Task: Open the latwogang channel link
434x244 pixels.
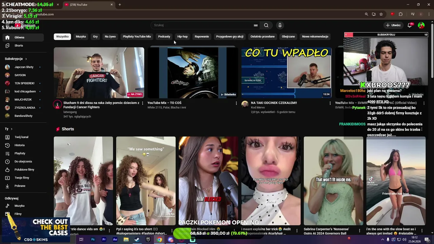Action: coord(70,112)
